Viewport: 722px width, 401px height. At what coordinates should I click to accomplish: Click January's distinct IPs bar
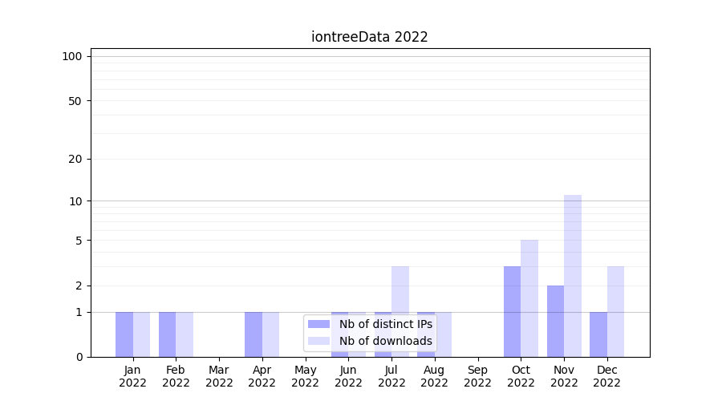(124, 334)
